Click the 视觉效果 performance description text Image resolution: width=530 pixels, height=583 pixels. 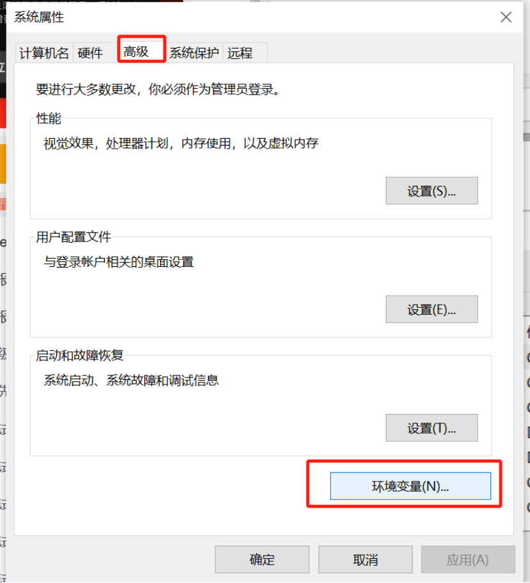coord(181,144)
